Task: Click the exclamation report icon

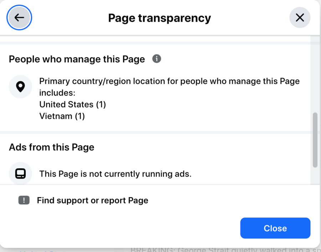Action: (x=24, y=200)
